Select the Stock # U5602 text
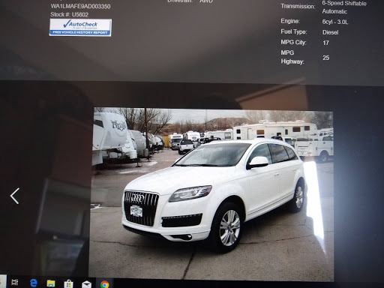 69,14
